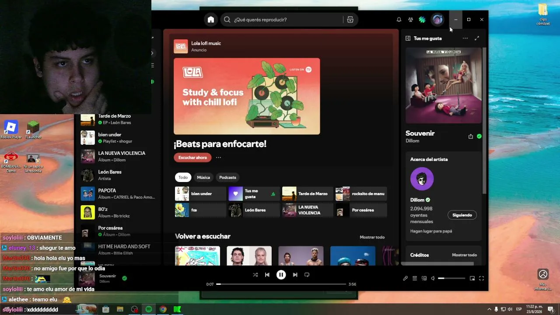Select the 'clips cemiloet' desktop folder

coord(543,15)
